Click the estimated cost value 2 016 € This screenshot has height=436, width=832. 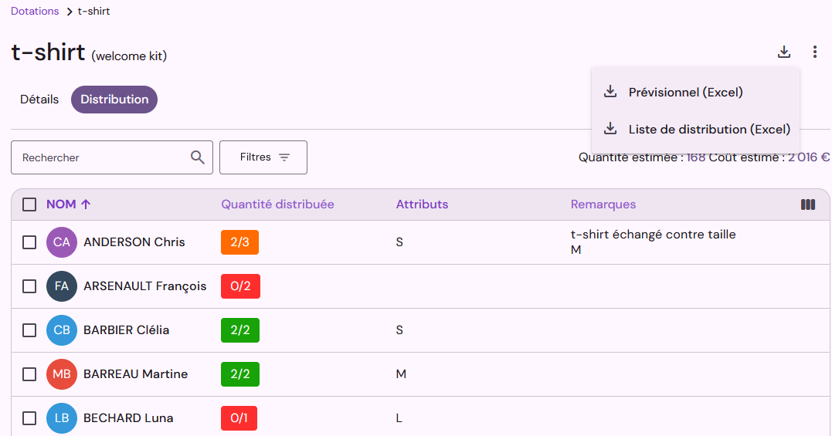point(809,157)
